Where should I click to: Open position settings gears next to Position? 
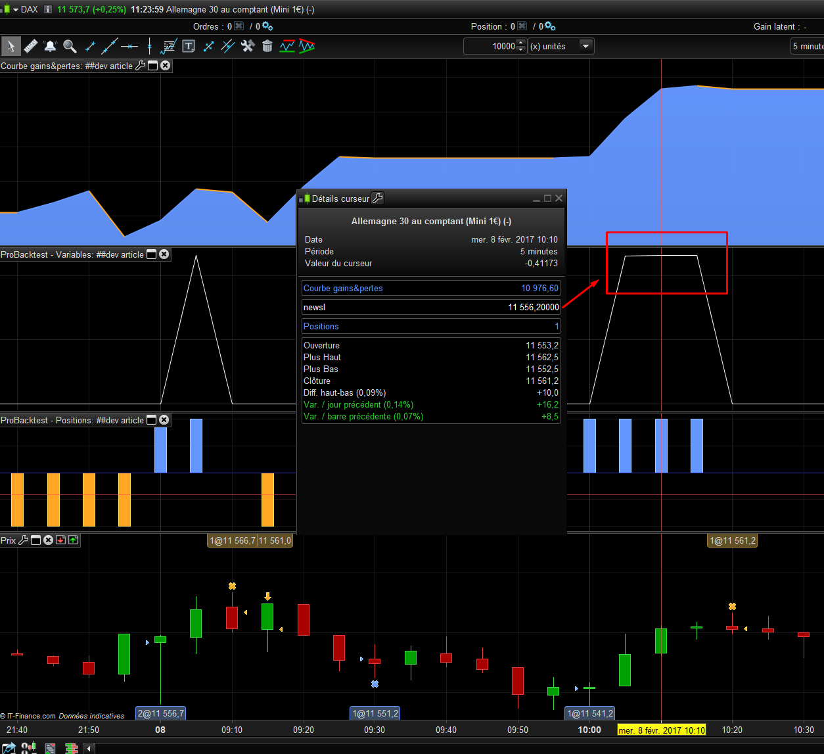(x=550, y=26)
